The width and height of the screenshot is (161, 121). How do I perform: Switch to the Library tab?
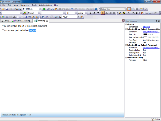pyautogui.click(x=6, y=21)
